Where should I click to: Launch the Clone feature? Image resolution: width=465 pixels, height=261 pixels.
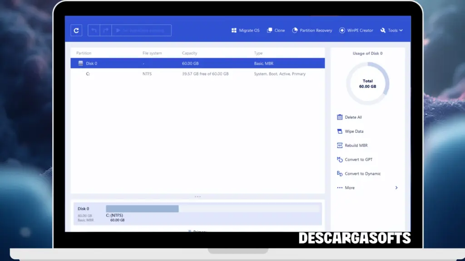(276, 30)
